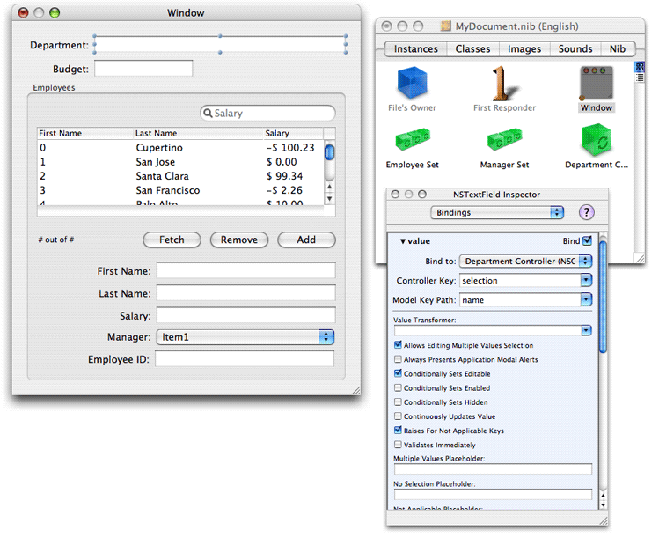Click the Multiple Values Placeholder field

coord(493,468)
